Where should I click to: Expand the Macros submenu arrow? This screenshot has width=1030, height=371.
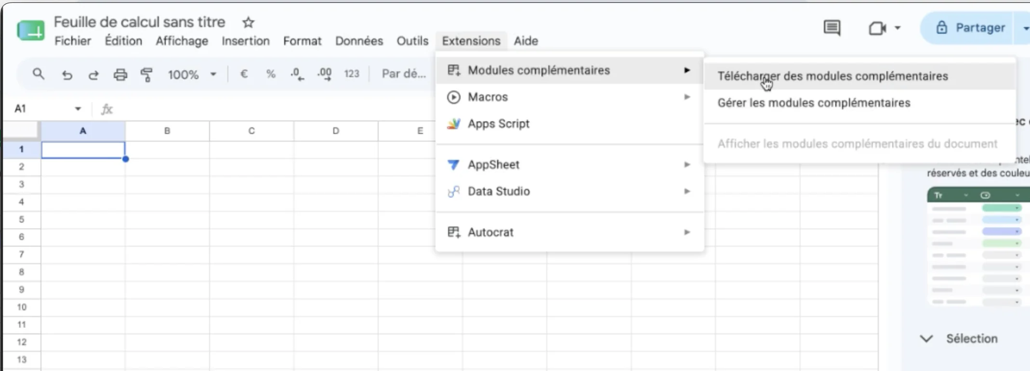click(687, 97)
